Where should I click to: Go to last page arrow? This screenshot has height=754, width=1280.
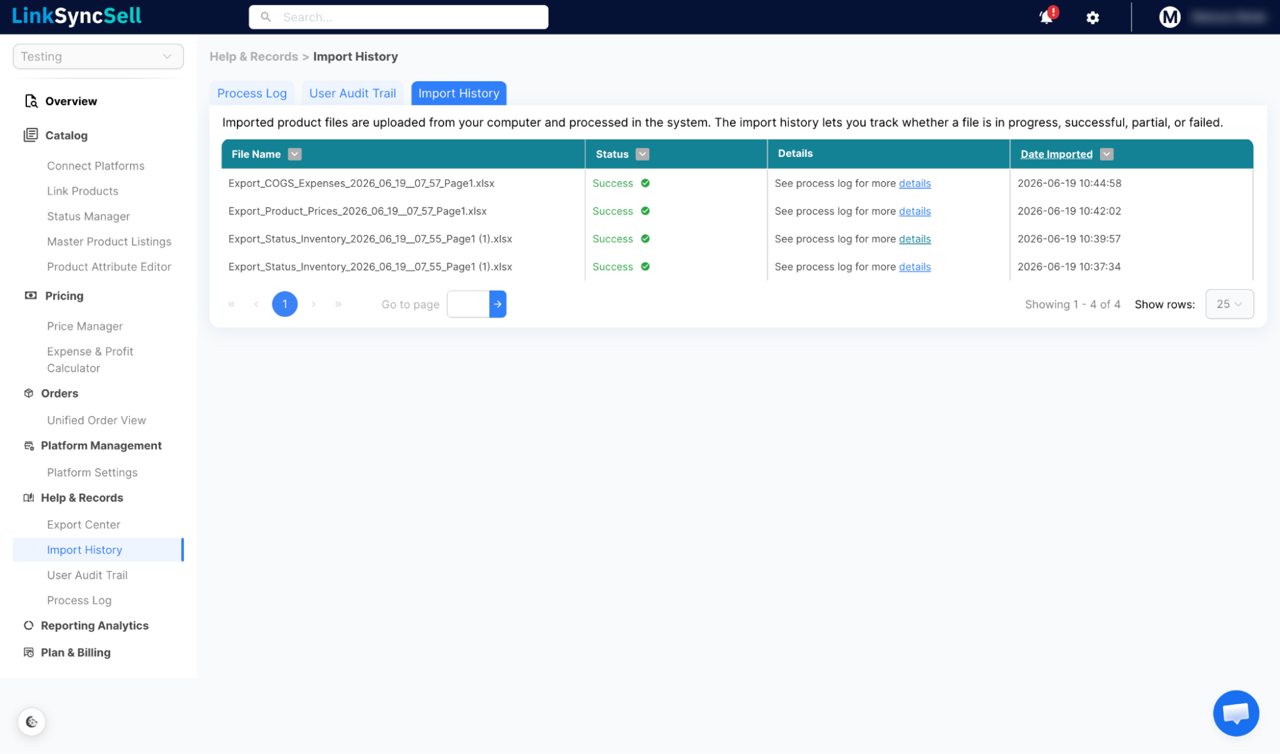pyautogui.click(x=338, y=304)
